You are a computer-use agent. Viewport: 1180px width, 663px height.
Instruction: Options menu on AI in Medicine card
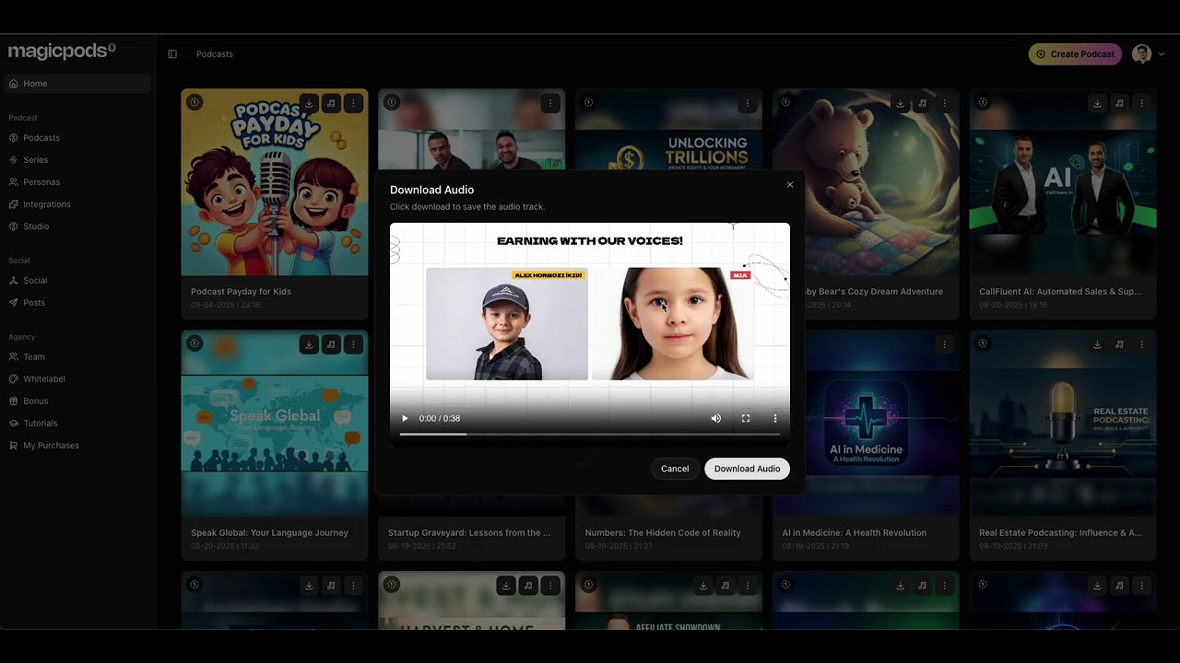[x=945, y=344]
